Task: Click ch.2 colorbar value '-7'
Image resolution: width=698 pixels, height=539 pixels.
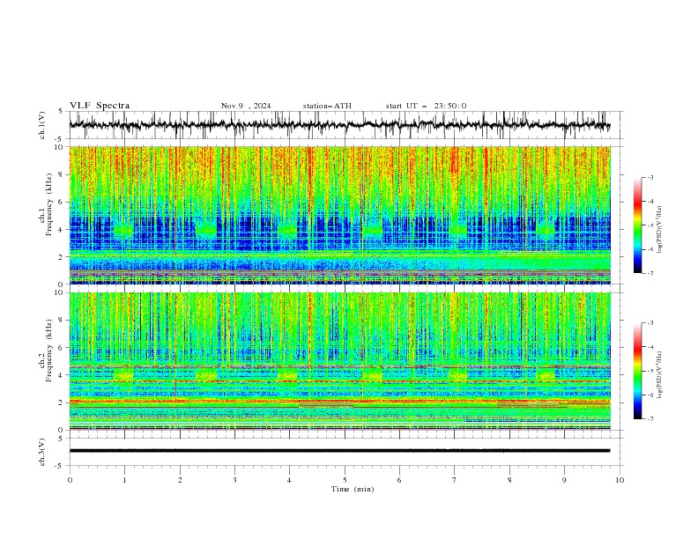Action: coord(650,419)
